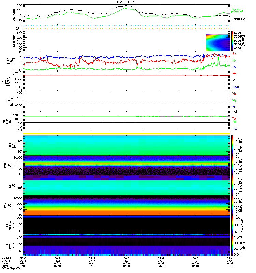Click the Y-GSE value "26.7"

pyautogui.click(x=92, y=261)
